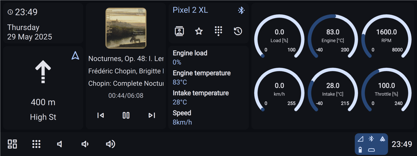The image size is (417, 156).
Task: Open the app grid launcher
Action: point(36,144)
